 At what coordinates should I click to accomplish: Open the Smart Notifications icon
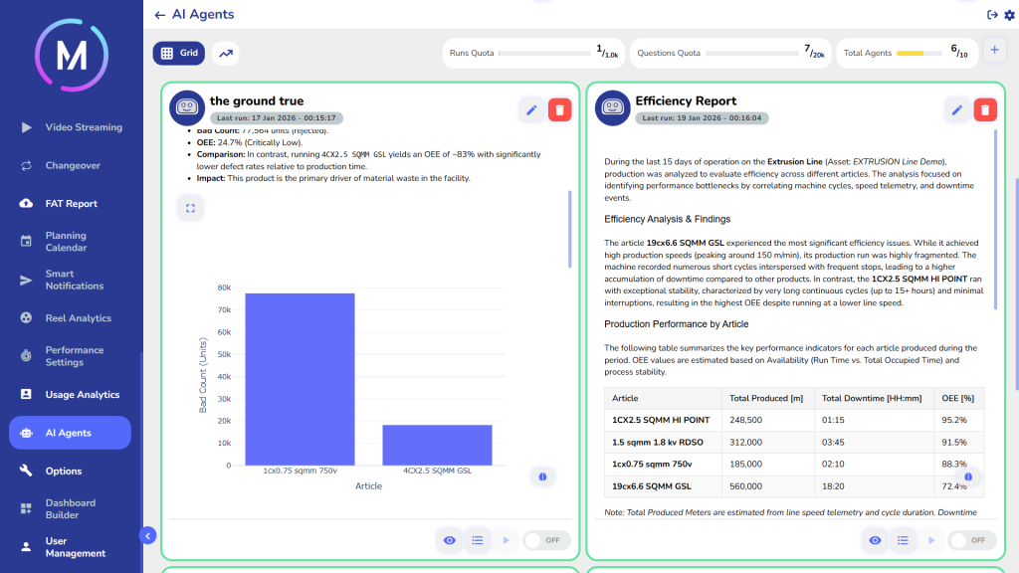coord(26,280)
